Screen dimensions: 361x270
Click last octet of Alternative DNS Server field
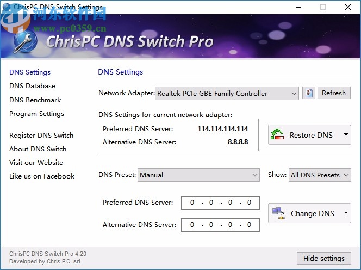[249, 225]
